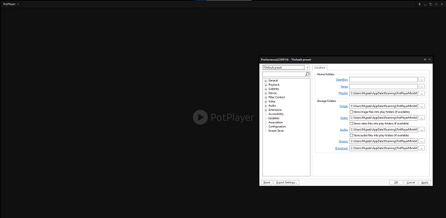Image resolution: width=446 pixels, height=218 pixels.
Task: Switch to the Location tab
Action: point(320,67)
